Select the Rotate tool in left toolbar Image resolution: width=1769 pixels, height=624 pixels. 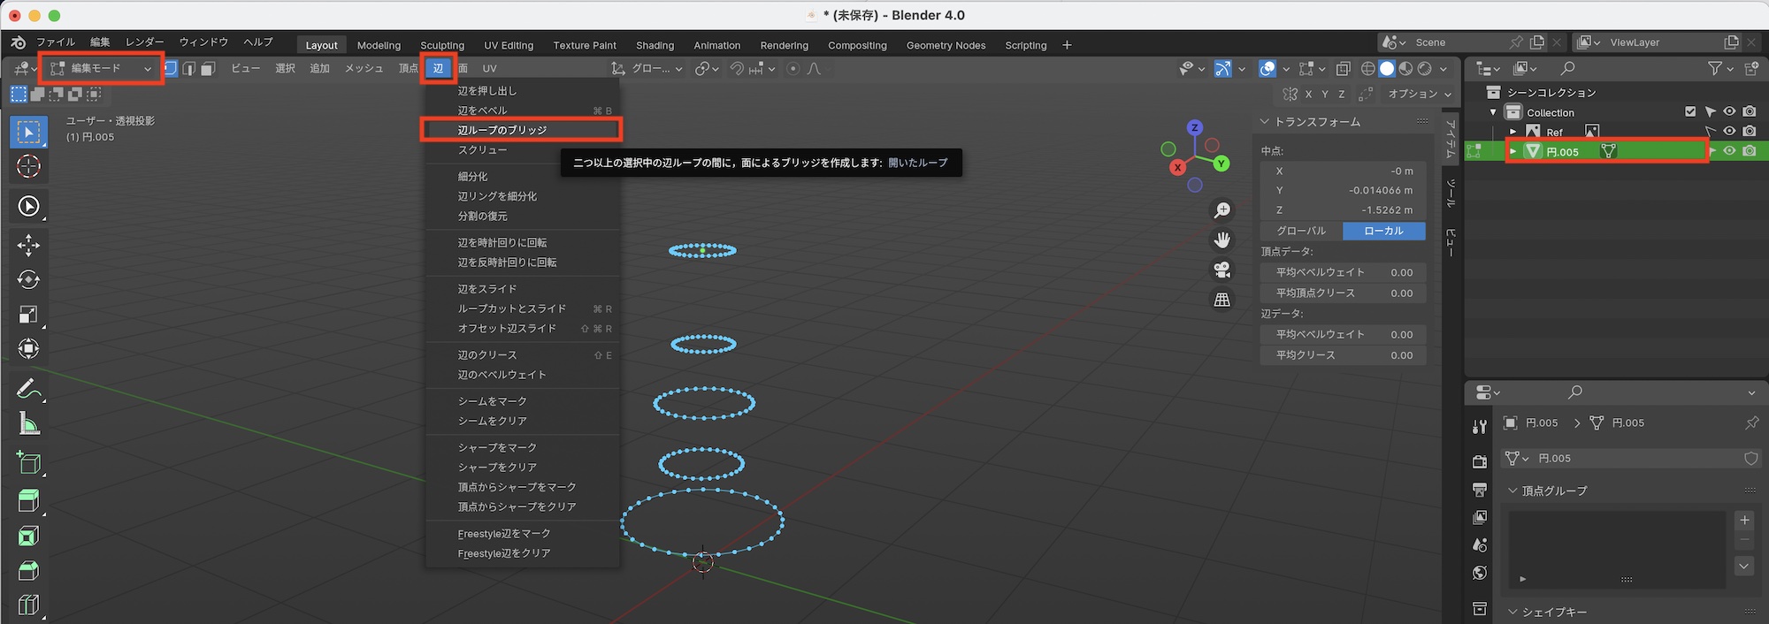(28, 280)
